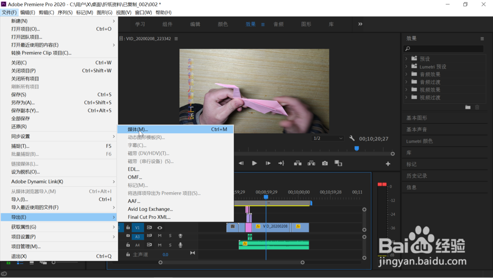This screenshot has height=278, width=493.
Task: Open the effects workspace tab menu icon
Action: point(263,24)
